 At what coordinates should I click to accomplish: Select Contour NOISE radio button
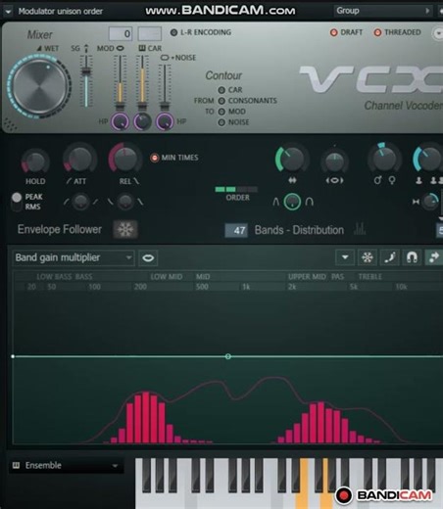221,122
